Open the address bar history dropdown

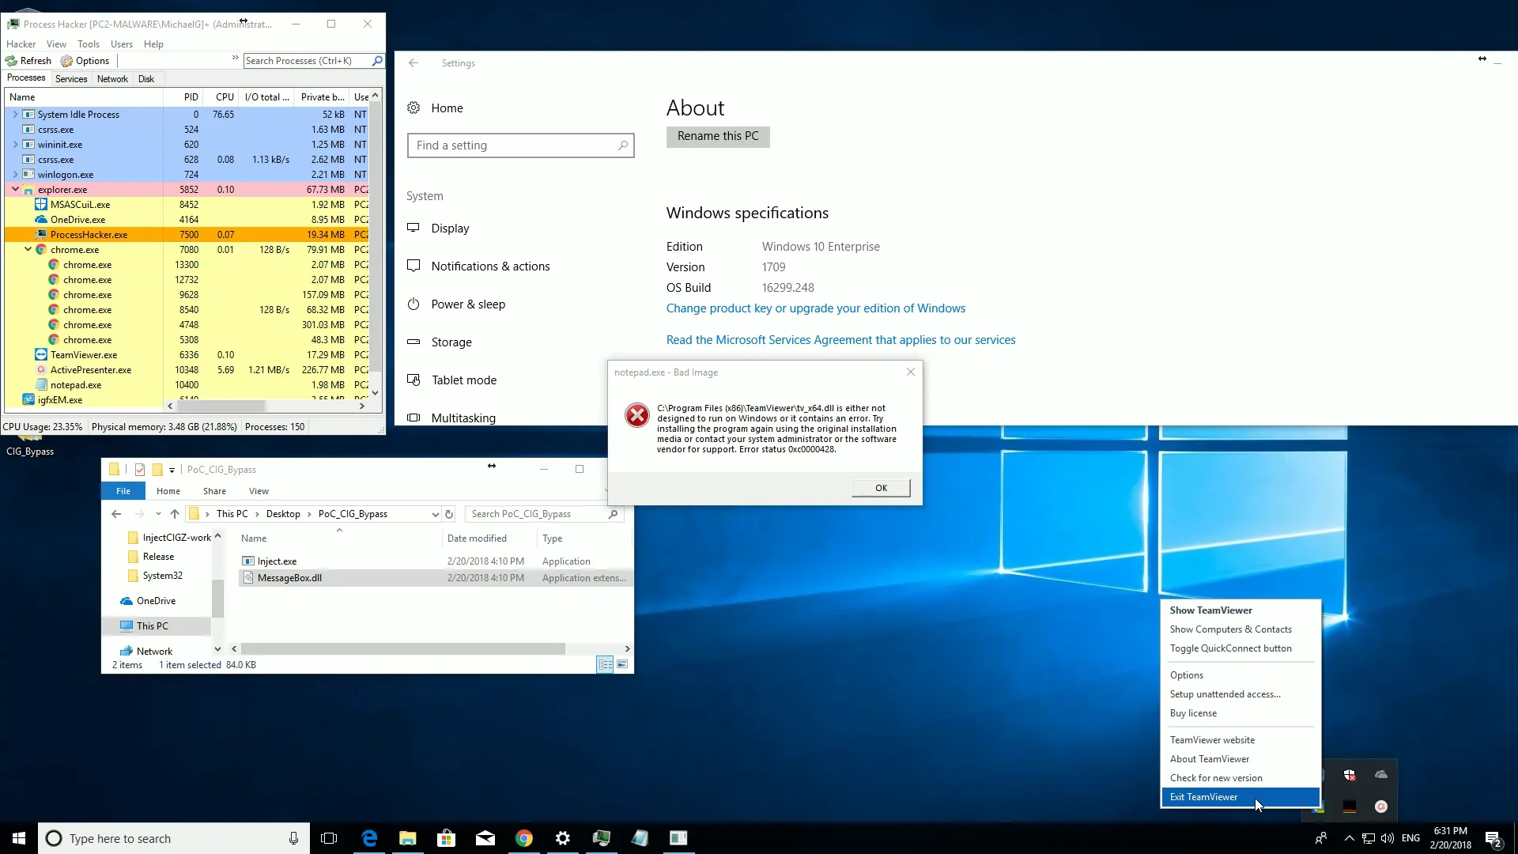[435, 514]
